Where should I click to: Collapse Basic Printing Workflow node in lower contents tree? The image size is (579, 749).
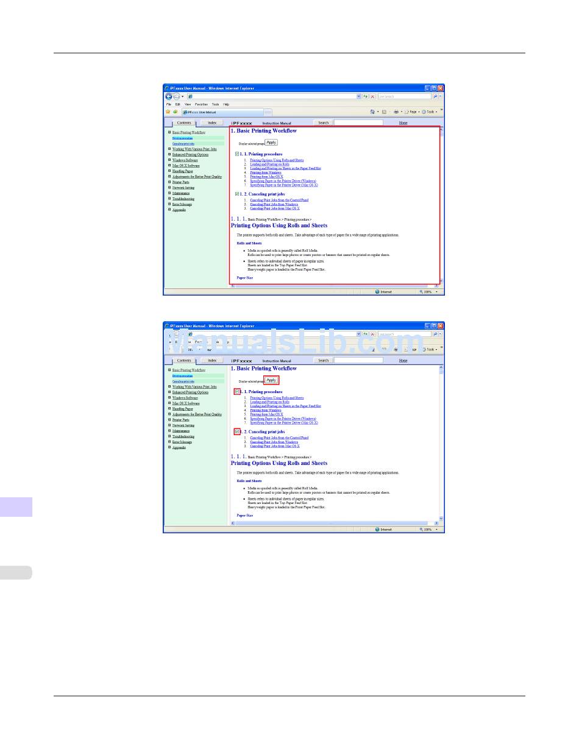click(x=169, y=370)
